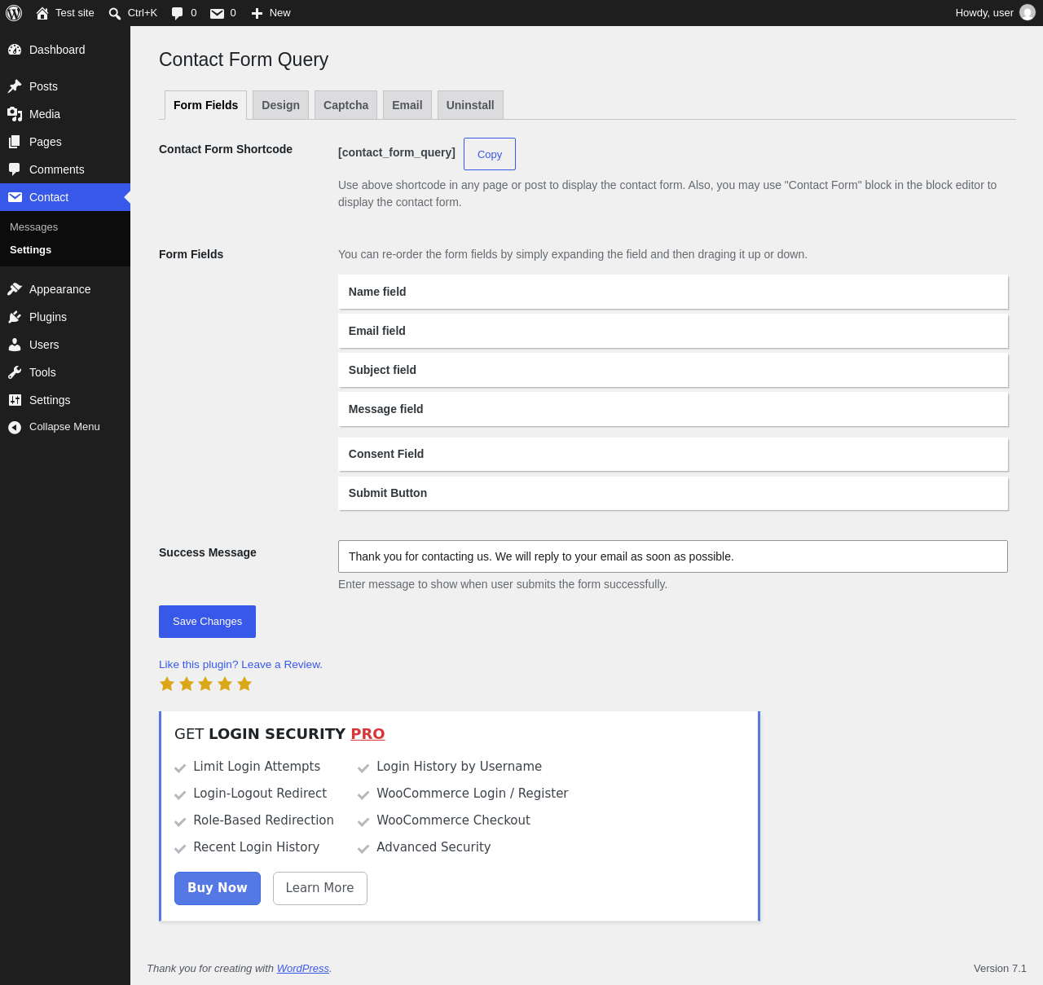Click the envelope messages icon in admin bar
The width and height of the screenshot is (1043, 985).
tap(217, 13)
